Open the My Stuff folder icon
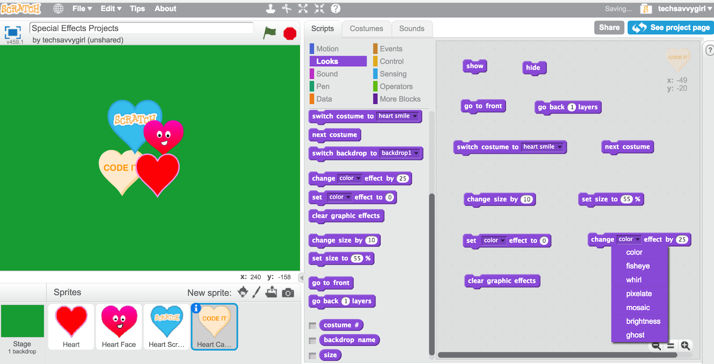The width and height of the screenshot is (714, 364). tap(646, 8)
